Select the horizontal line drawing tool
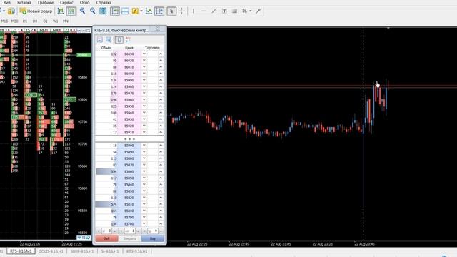 (x=204, y=11)
